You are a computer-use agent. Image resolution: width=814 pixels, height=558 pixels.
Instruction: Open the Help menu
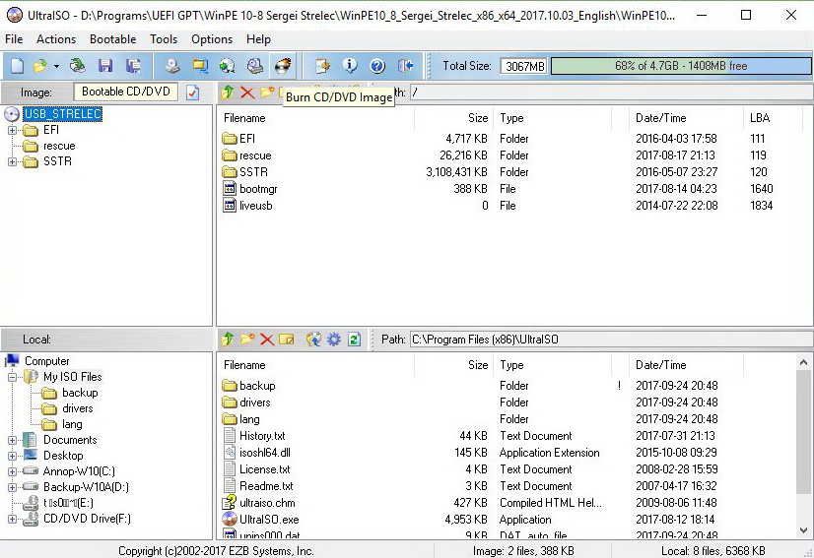tap(258, 39)
